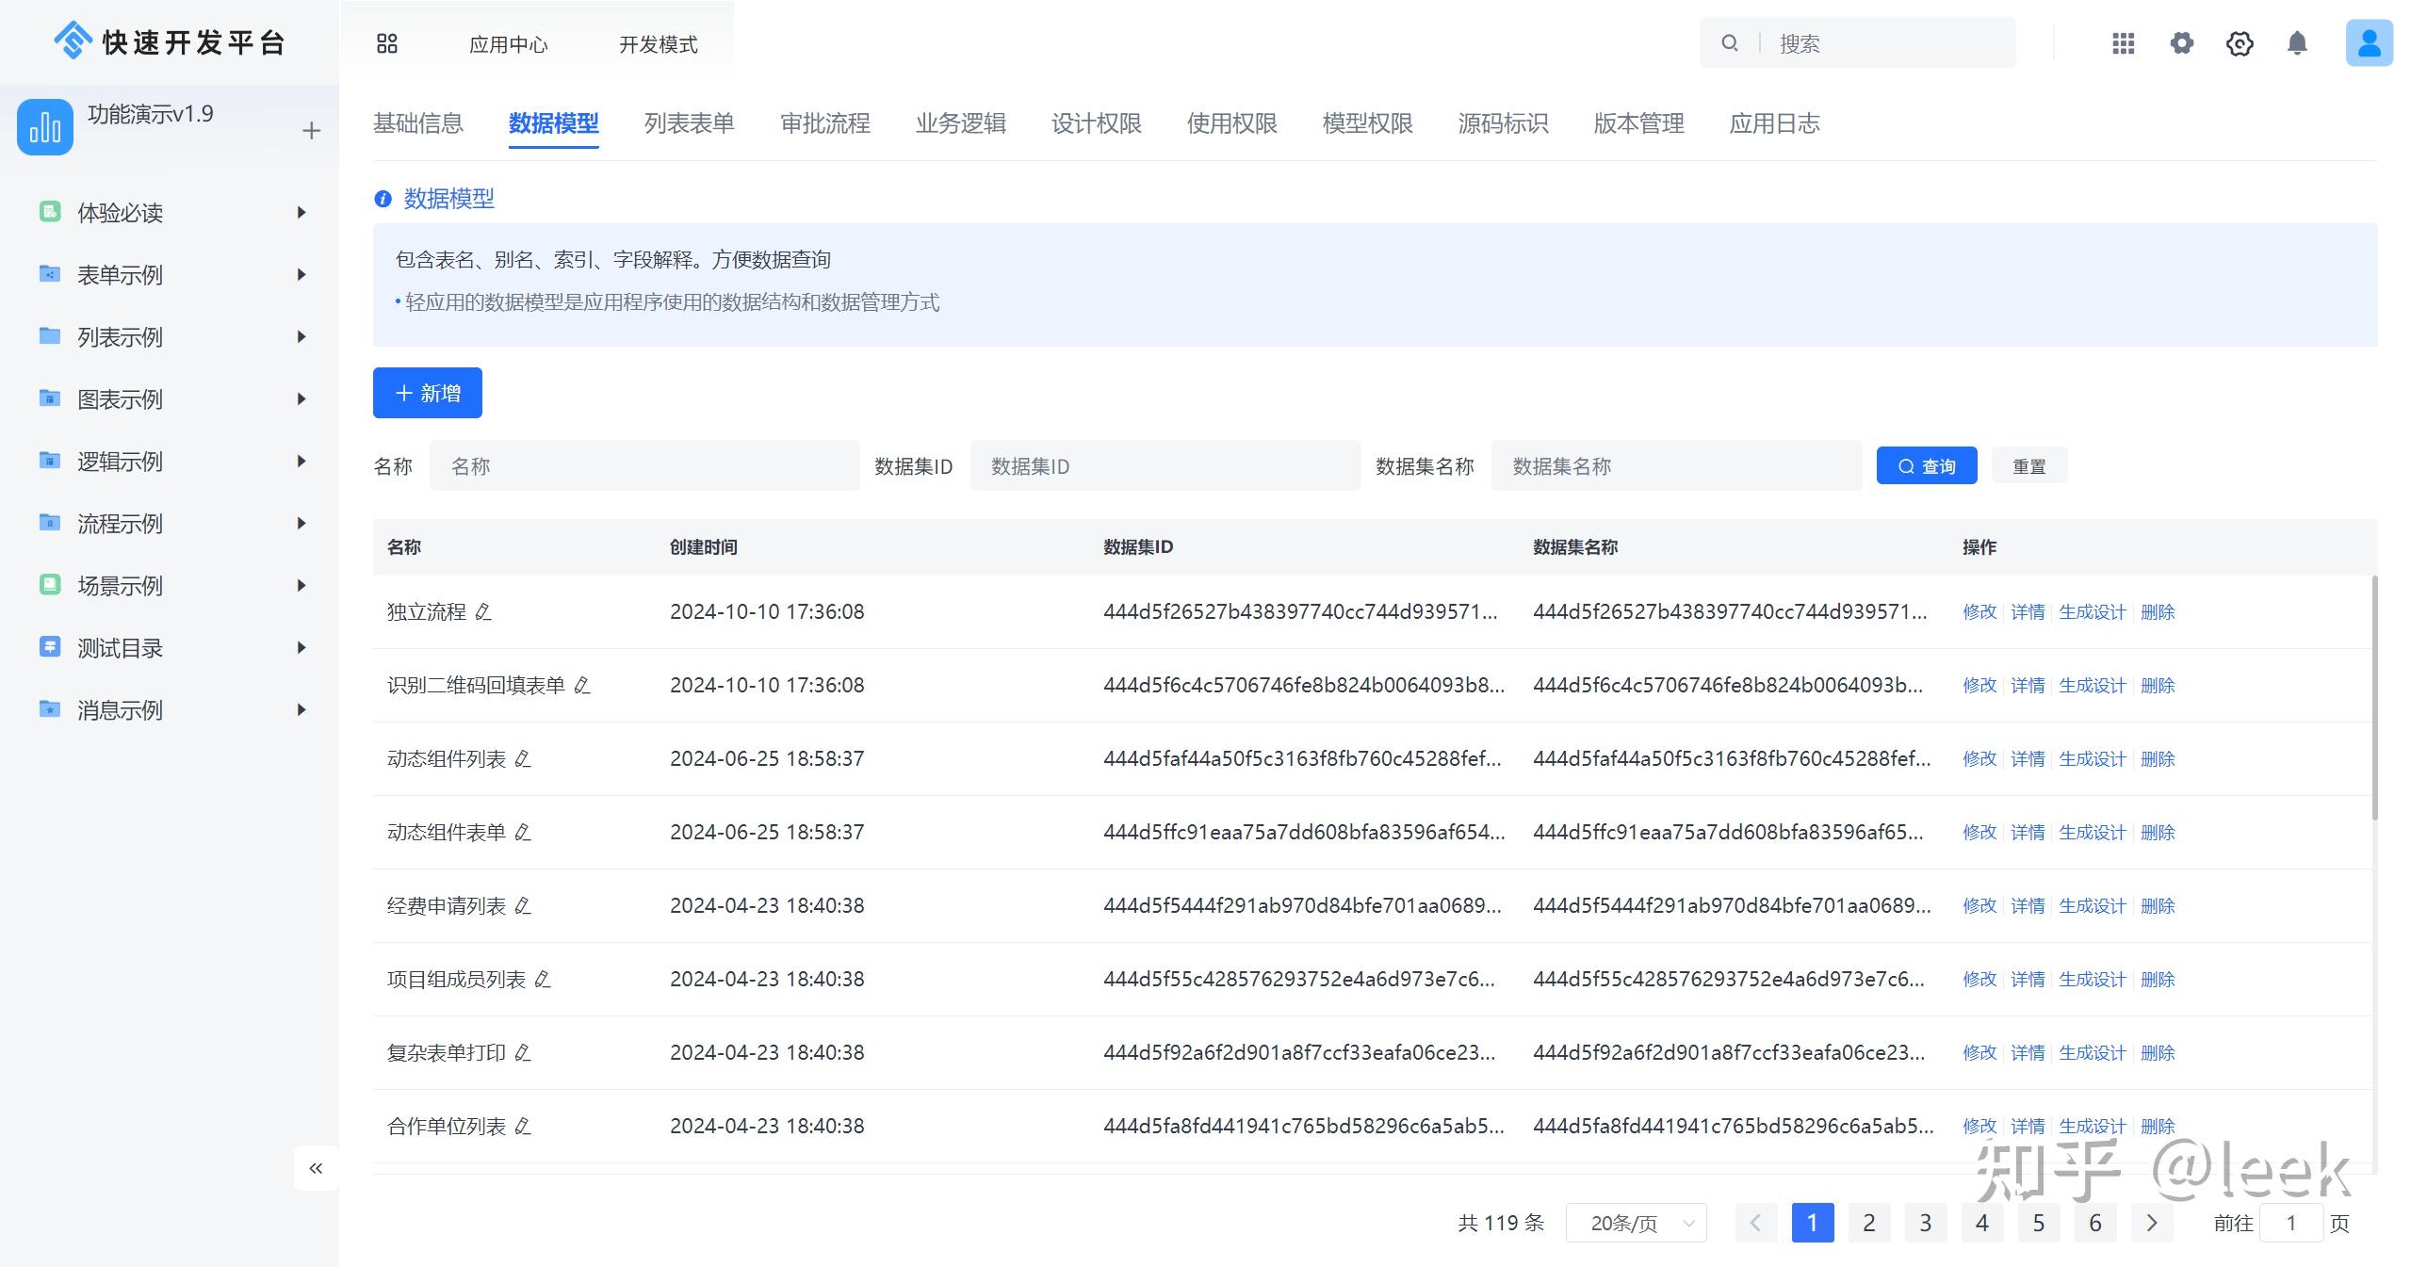Click the 数据集ID filter input field
The width and height of the screenshot is (2411, 1267).
tap(1165, 466)
